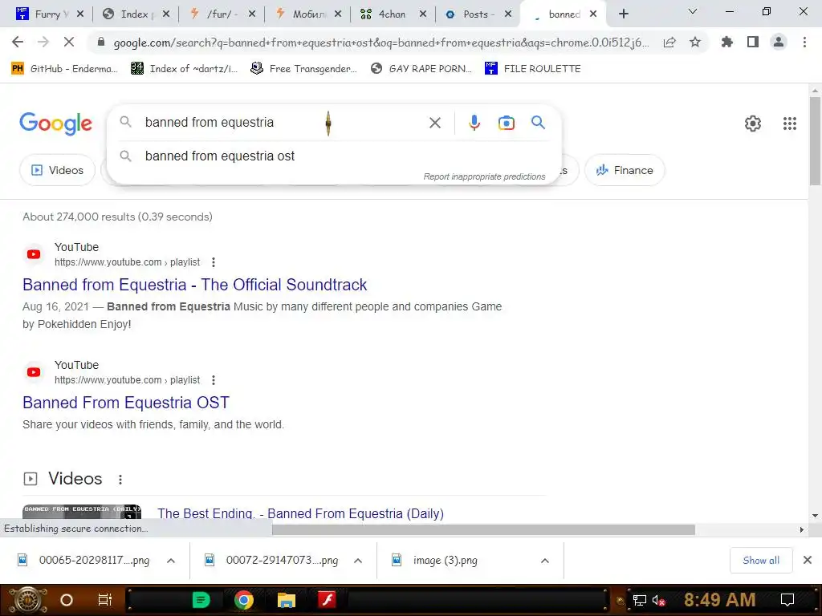Screen dimensions: 822x616
Task: Open the Chrome profile avatar
Action: coord(779,42)
